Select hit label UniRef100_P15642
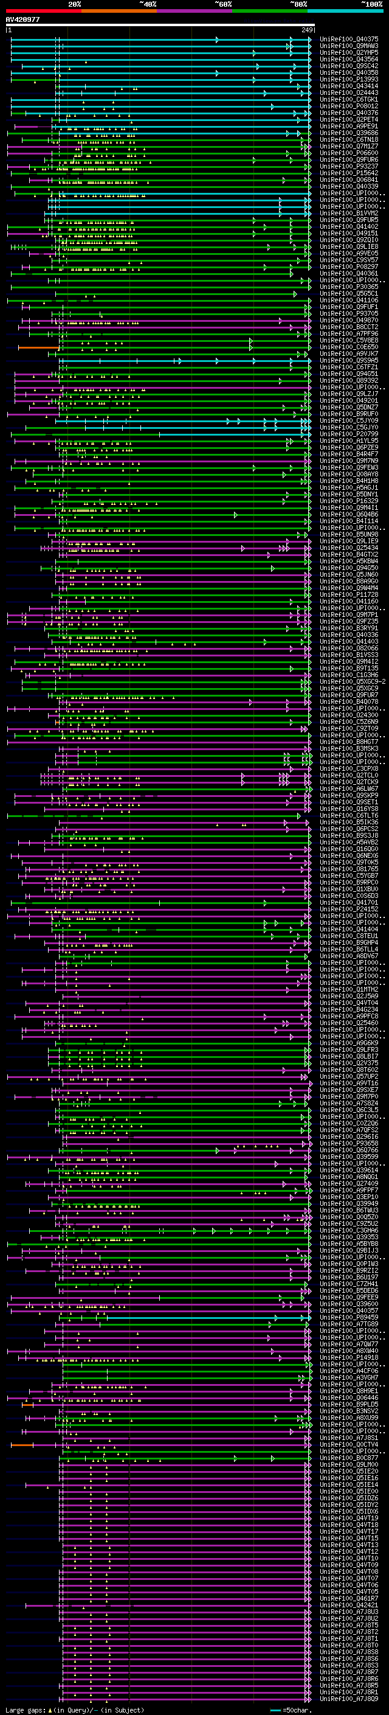389x1715 pixels. tap(349, 173)
